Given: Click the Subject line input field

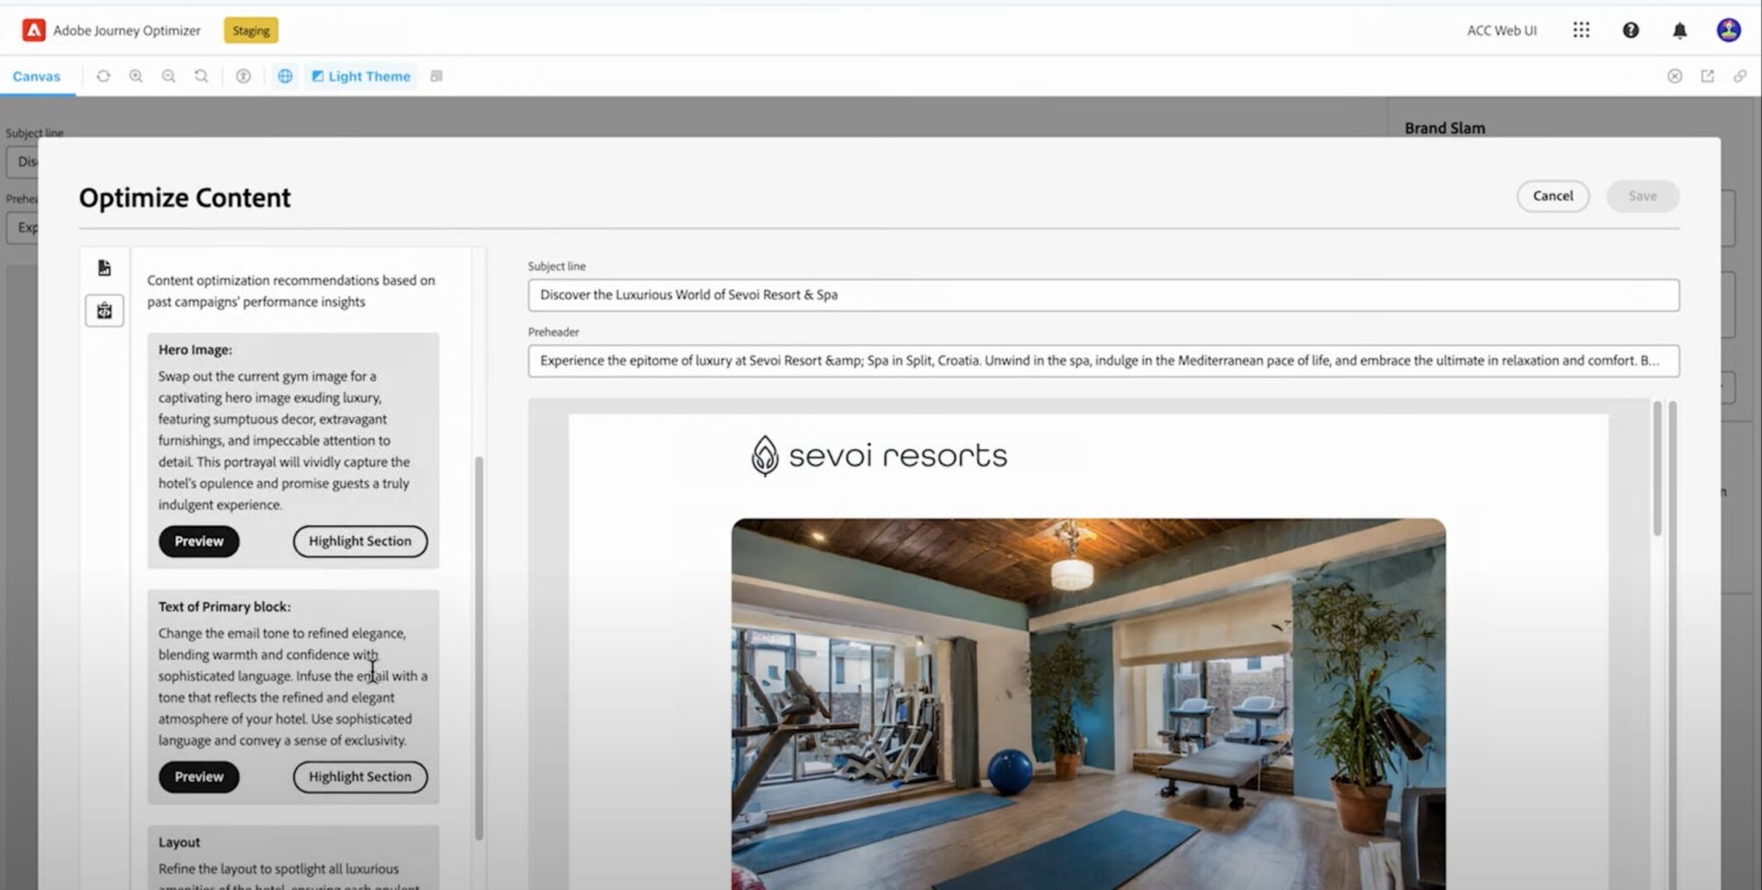Looking at the screenshot, I should point(1103,295).
